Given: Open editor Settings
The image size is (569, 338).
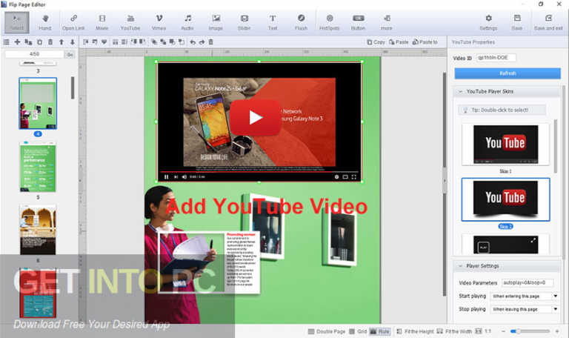Looking at the screenshot, I should click(488, 22).
